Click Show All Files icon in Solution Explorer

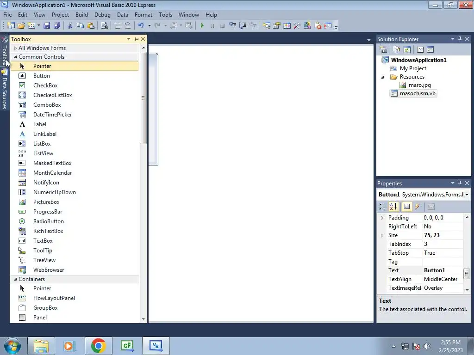(x=396, y=50)
